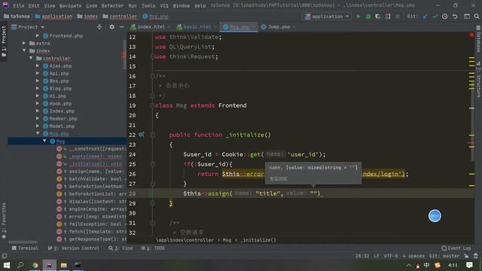This screenshot has height=271, width=482.
Task: Revert changes with undo arrow icon
Action: pos(455,17)
